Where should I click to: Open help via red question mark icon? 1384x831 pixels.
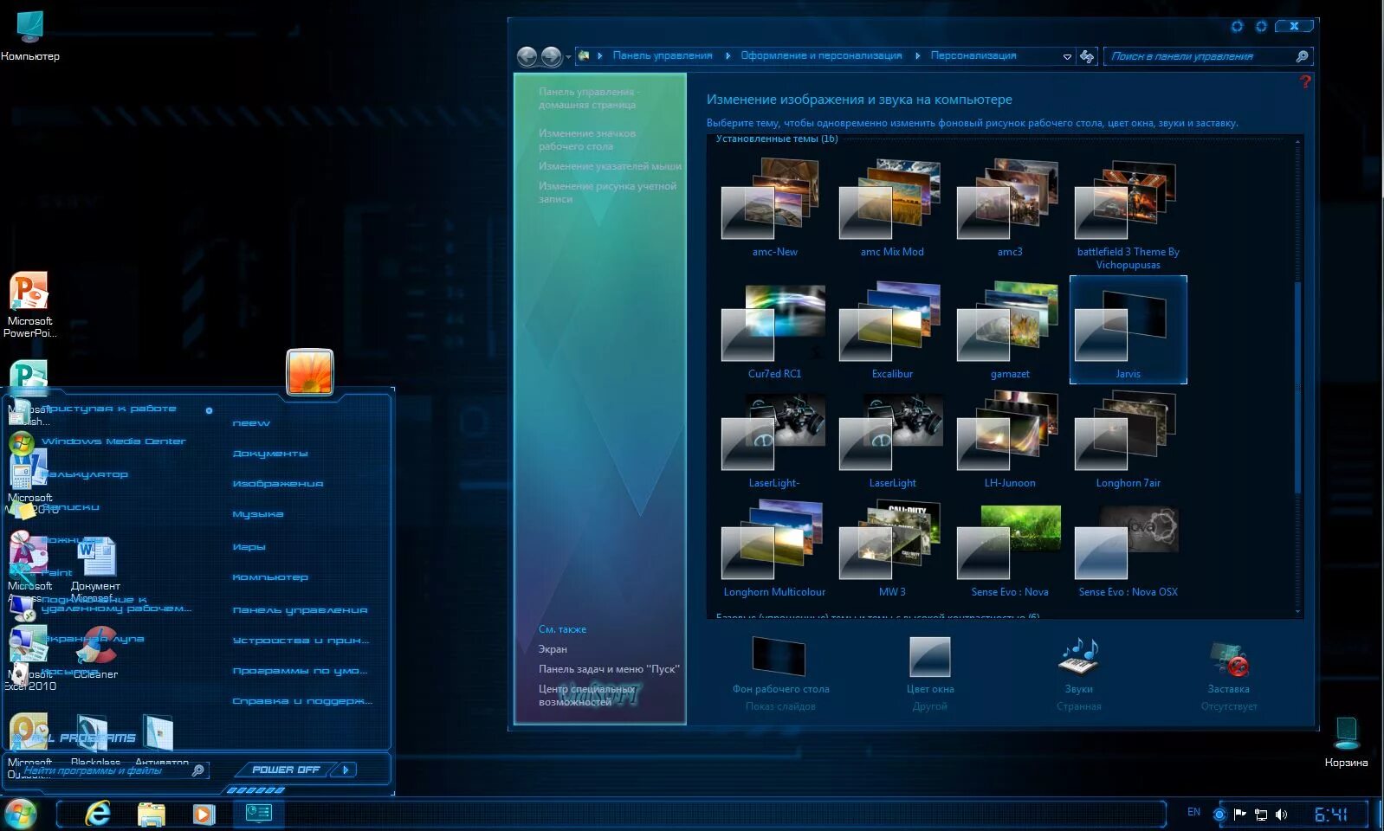click(1305, 81)
